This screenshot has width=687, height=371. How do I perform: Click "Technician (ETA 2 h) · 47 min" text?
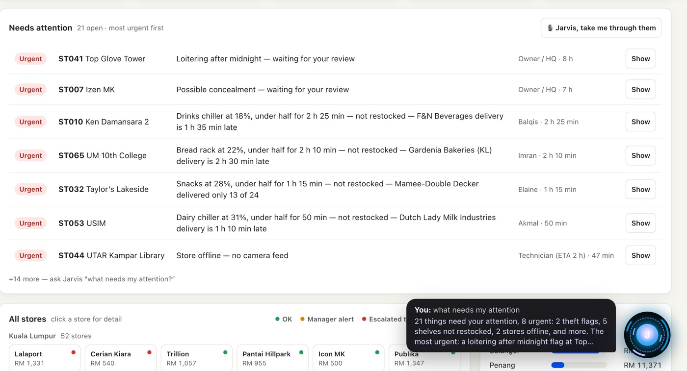[566, 256]
